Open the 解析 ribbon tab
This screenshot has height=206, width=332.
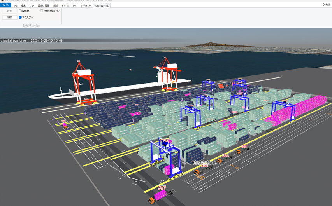tap(56, 6)
